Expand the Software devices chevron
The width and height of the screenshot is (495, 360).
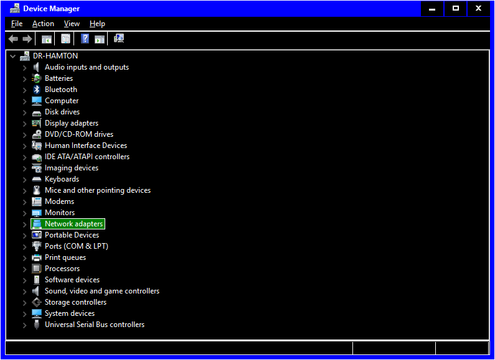pyautogui.click(x=25, y=280)
